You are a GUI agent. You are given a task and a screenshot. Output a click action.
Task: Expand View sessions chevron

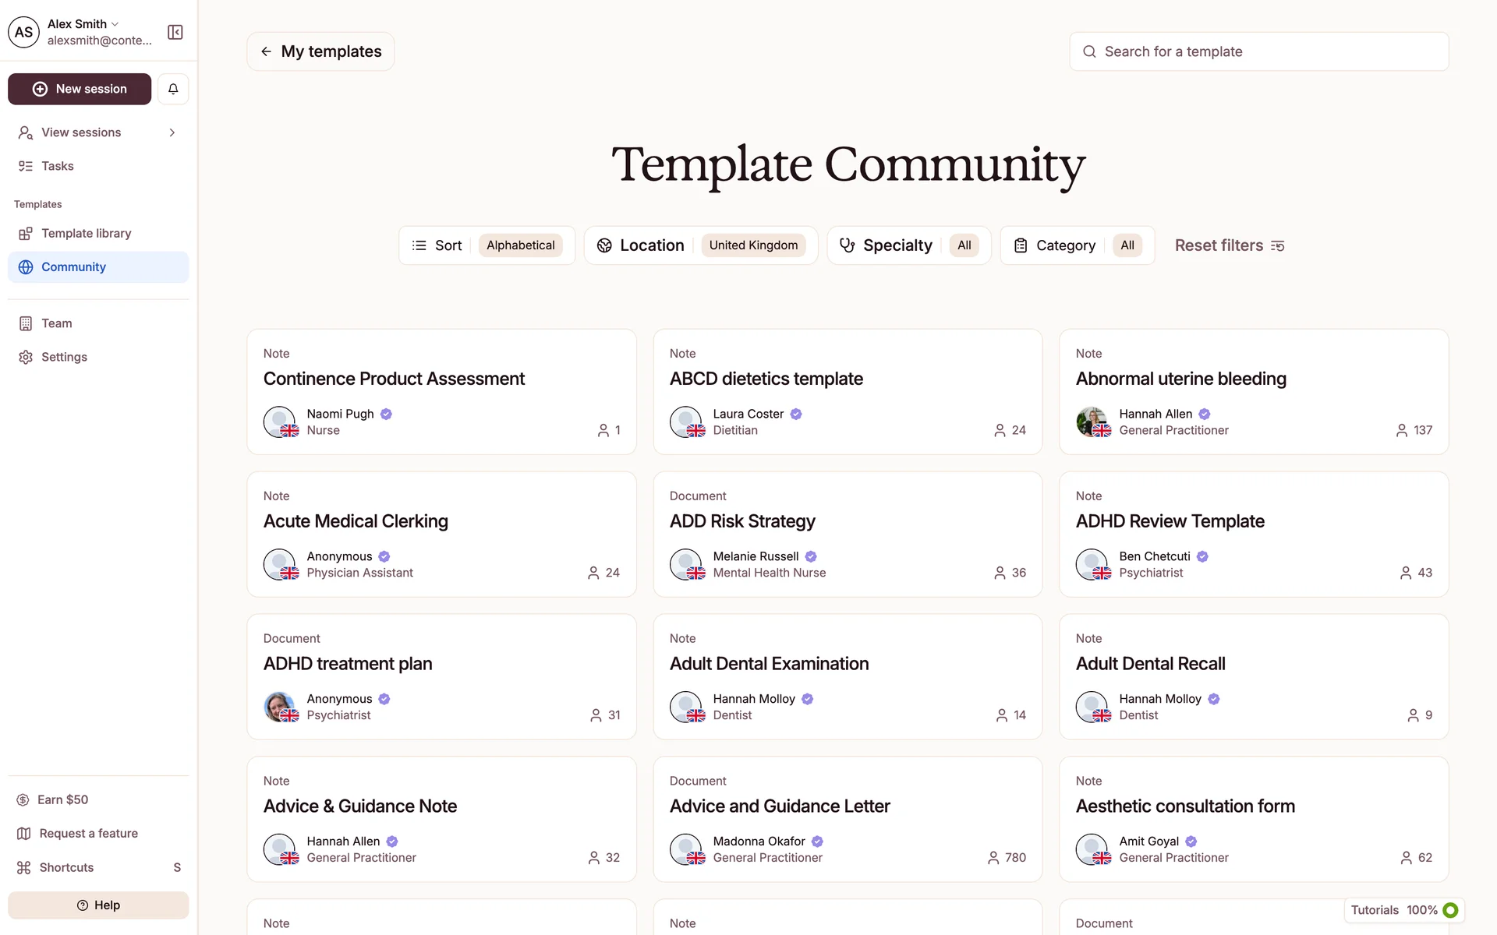coord(172,132)
